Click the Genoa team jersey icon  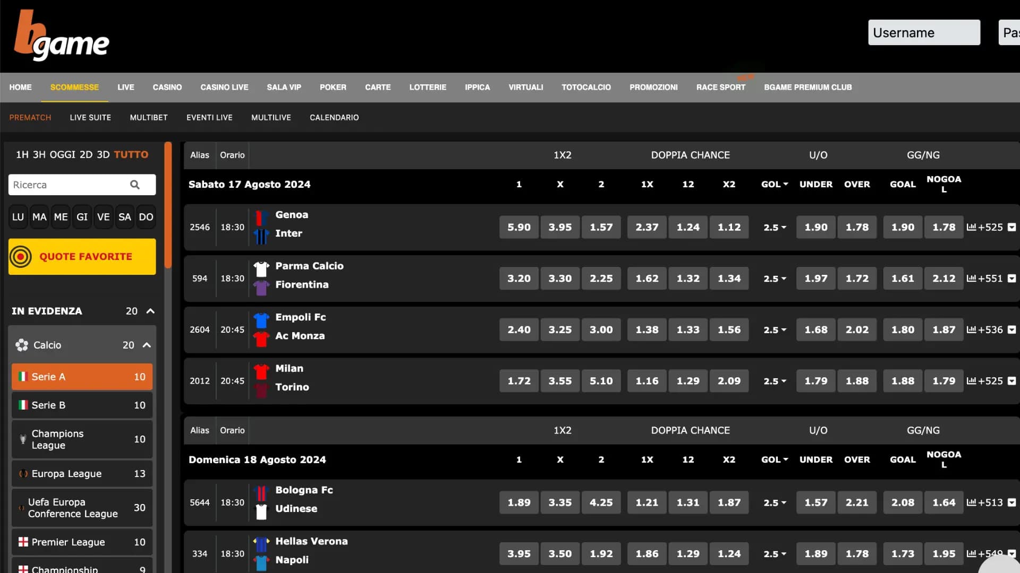point(261,218)
